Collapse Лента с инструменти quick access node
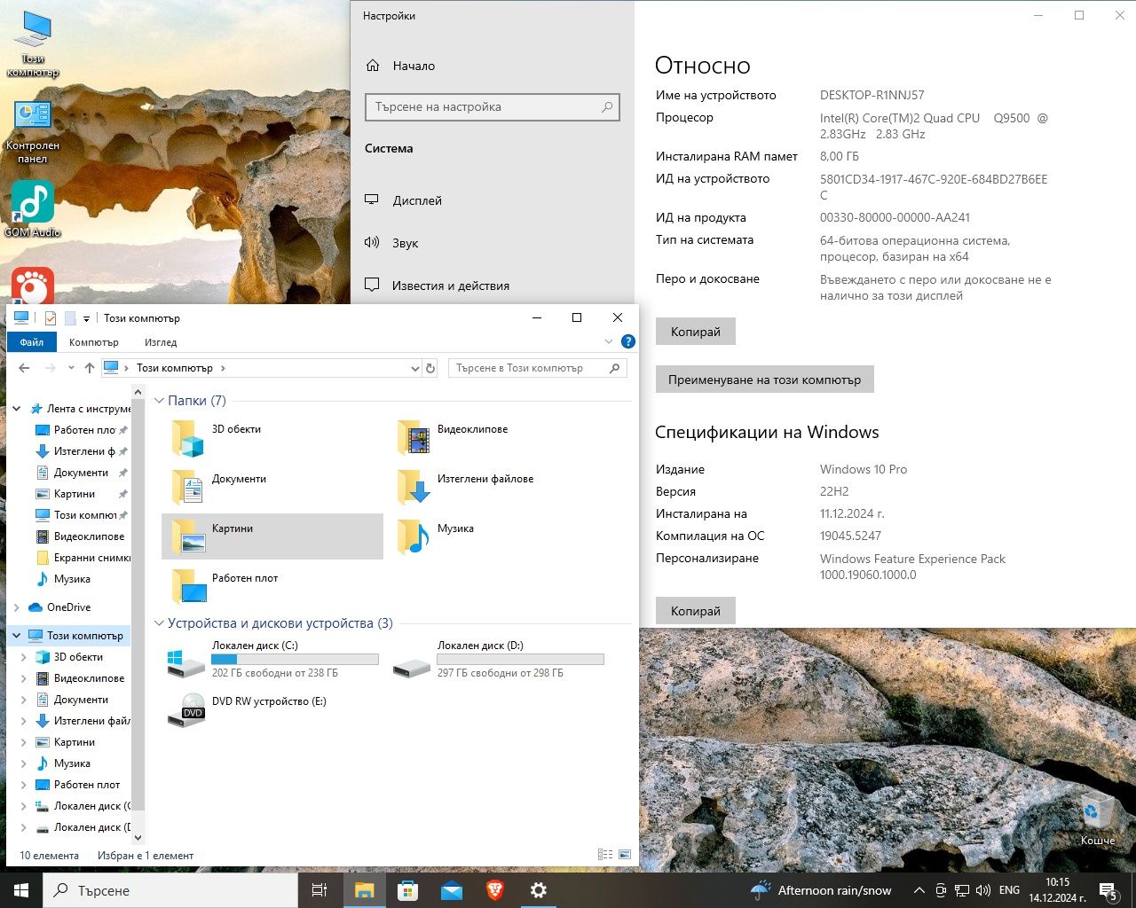 click(17, 409)
